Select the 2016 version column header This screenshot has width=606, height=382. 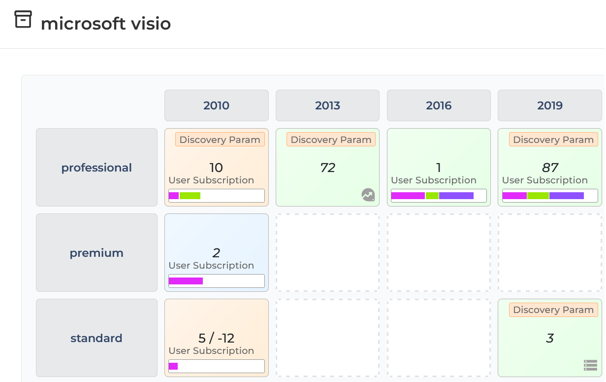click(439, 105)
